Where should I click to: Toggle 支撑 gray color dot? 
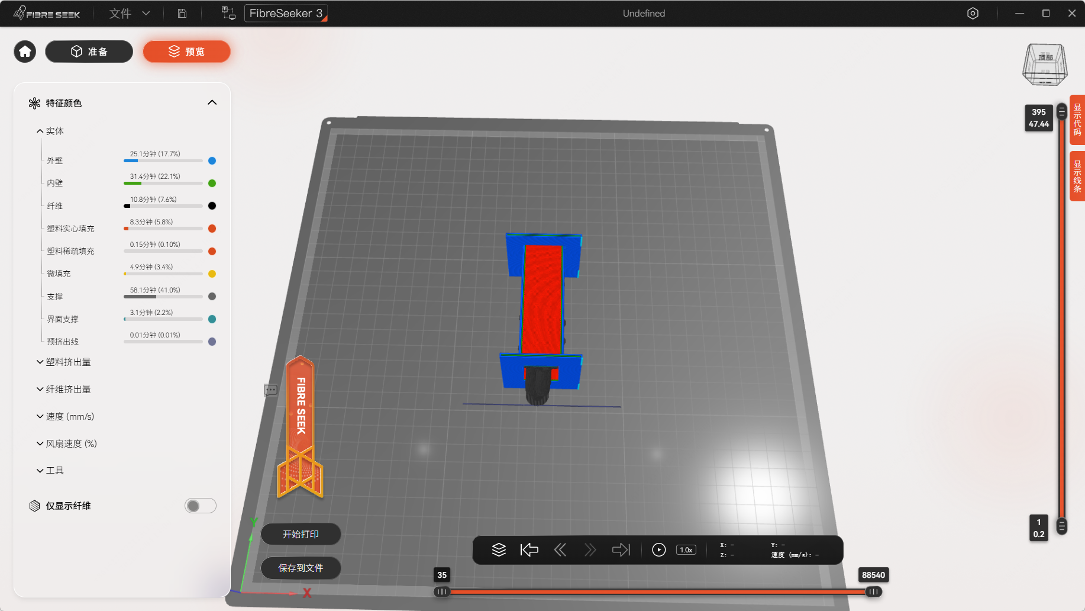click(x=212, y=296)
